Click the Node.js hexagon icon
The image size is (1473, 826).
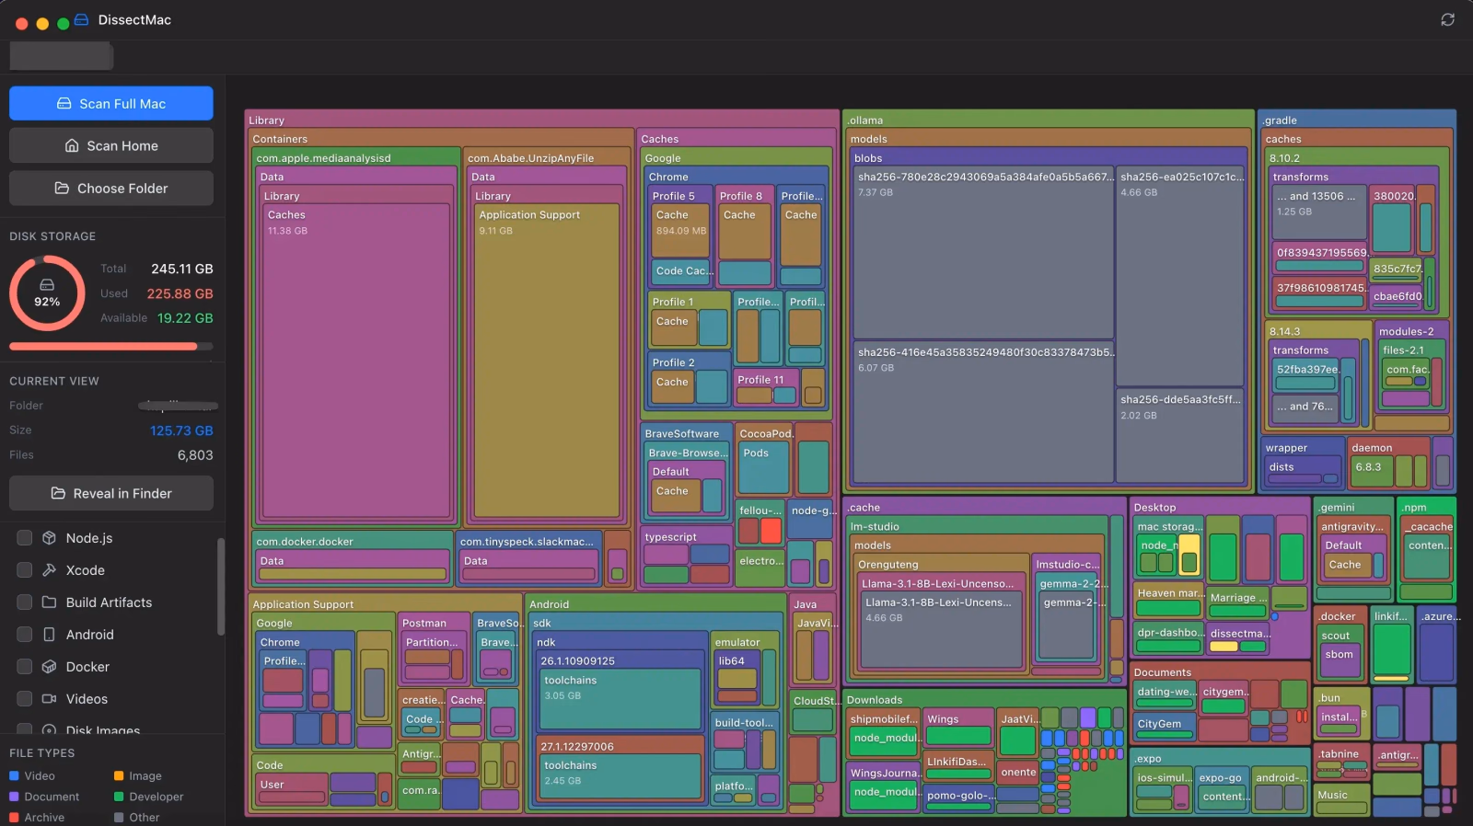[50, 538]
